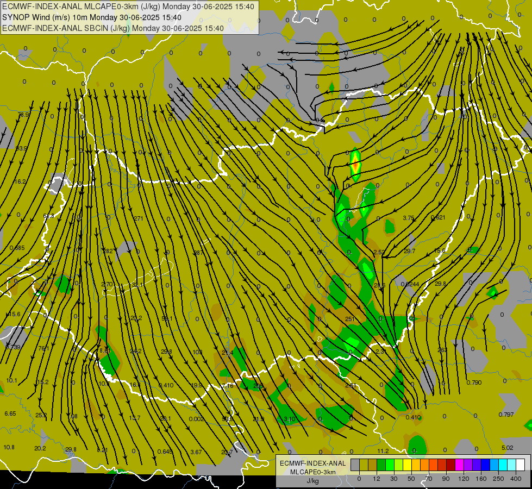Click the map value 0.645
Screen dimensions: 532x489
pos(165,452)
